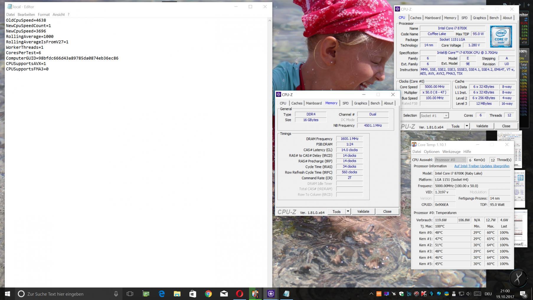Open Core Temp Optionen menu
533x300 pixels.
[x=431, y=151]
